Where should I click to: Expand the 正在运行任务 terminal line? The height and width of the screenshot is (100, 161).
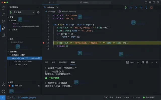click(x=46, y=68)
